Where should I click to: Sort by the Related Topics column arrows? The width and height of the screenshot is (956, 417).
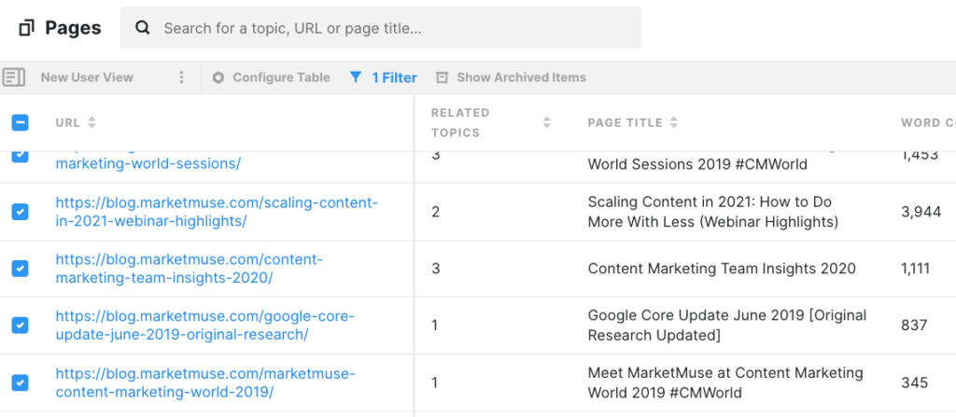pos(547,122)
